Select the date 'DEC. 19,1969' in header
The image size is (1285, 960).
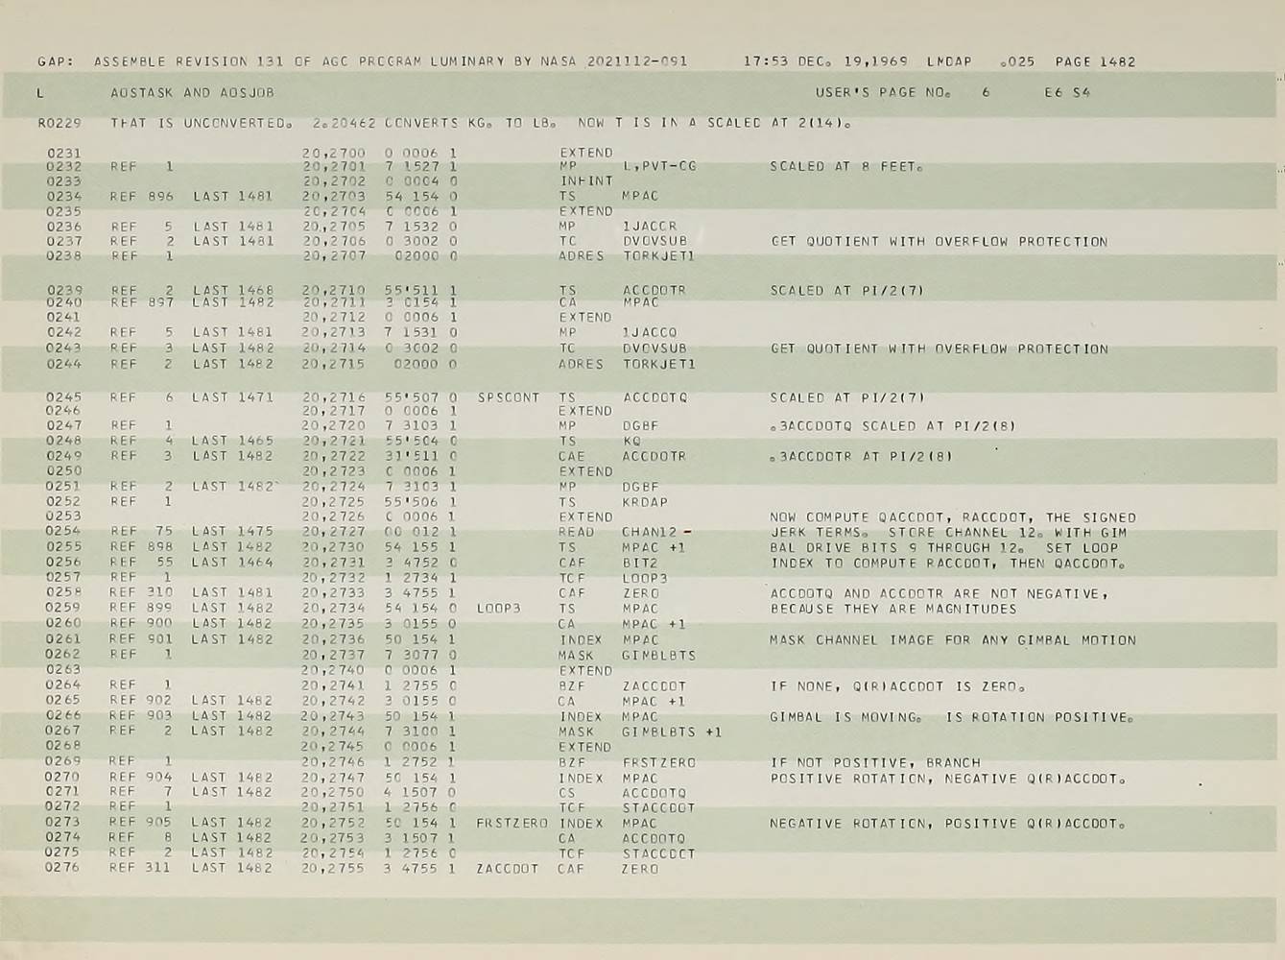pyautogui.click(x=852, y=61)
